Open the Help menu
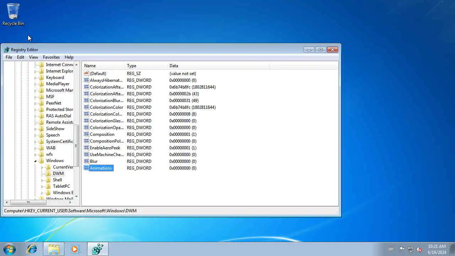 [69, 57]
